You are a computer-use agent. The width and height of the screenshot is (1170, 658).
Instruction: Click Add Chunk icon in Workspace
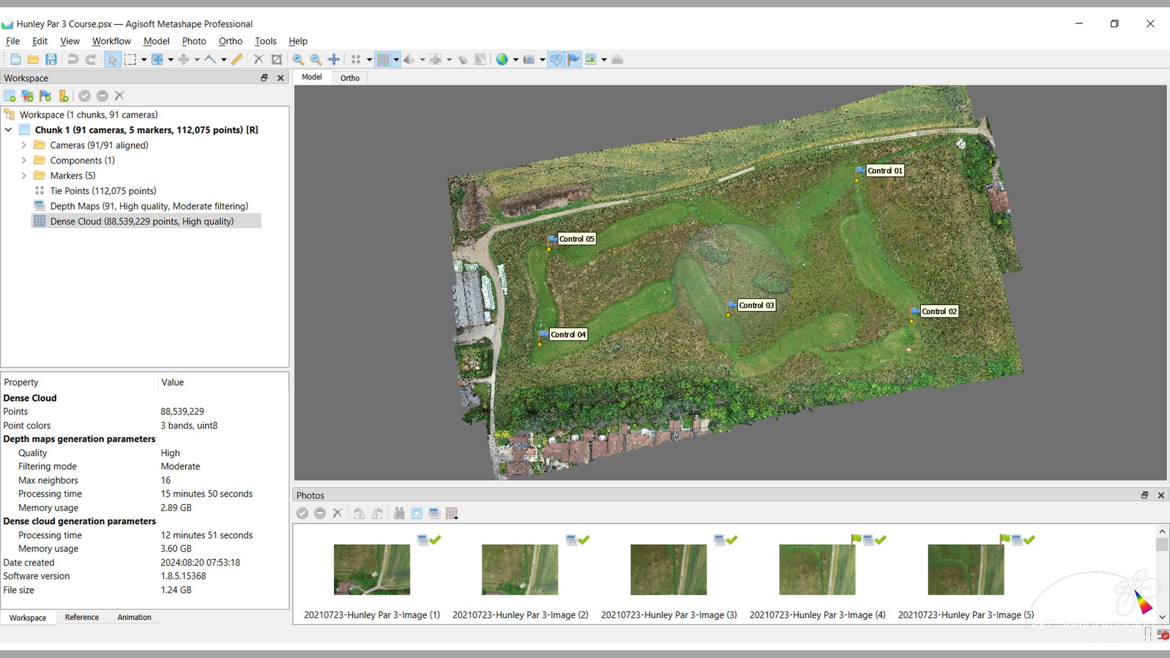point(10,96)
